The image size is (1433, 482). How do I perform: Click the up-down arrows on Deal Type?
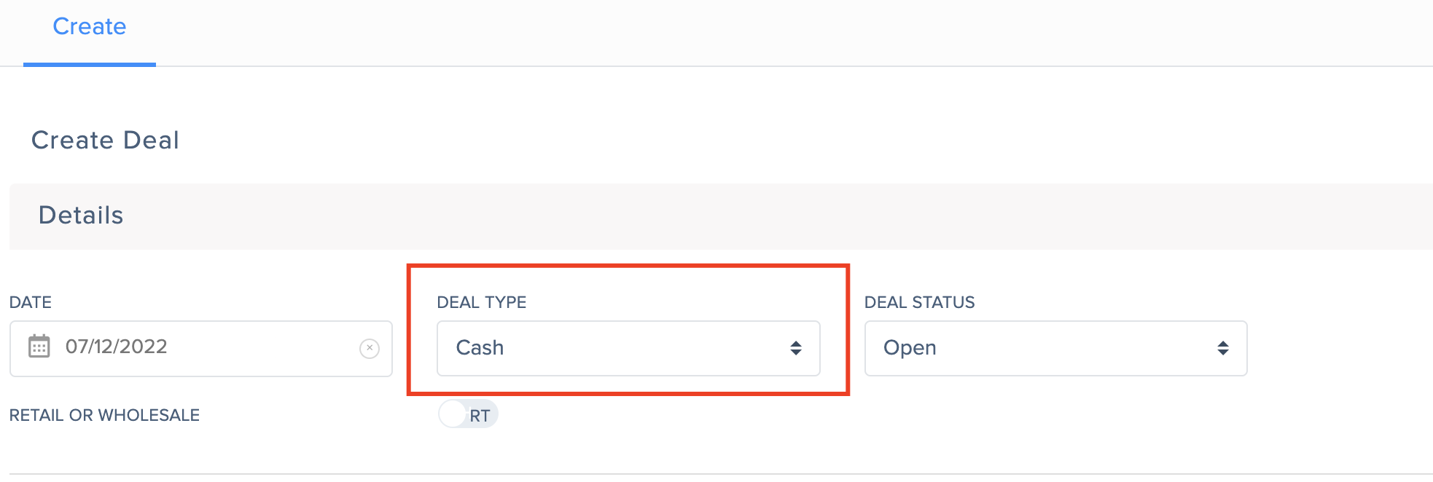pos(796,348)
